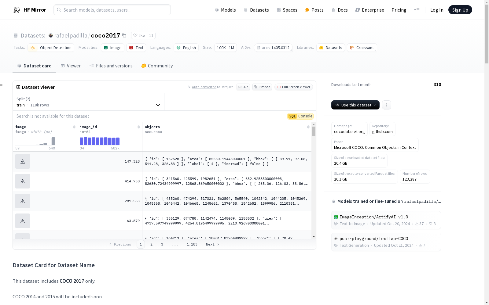Sort by the image_id column sort icon
The width and height of the screenshot is (489, 305).
point(139,127)
